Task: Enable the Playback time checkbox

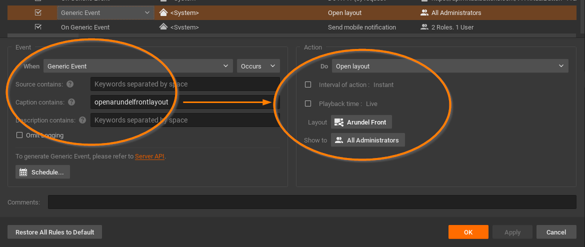Action: pos(308,103)
